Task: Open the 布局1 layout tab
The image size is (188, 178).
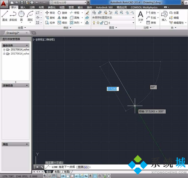Action: click(x=57, y=172)
